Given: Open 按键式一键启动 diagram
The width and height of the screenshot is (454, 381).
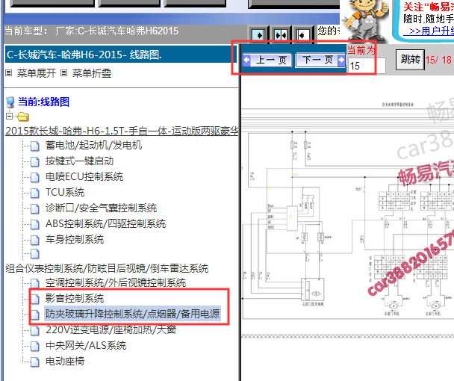Looking at the screenshot, I should point(79,161).
